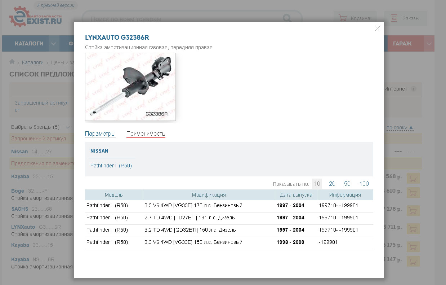The height and width of the screenshot is (285, 446).
Task: Switch to the Применимость tab
Action: click(x=146, y=134)
